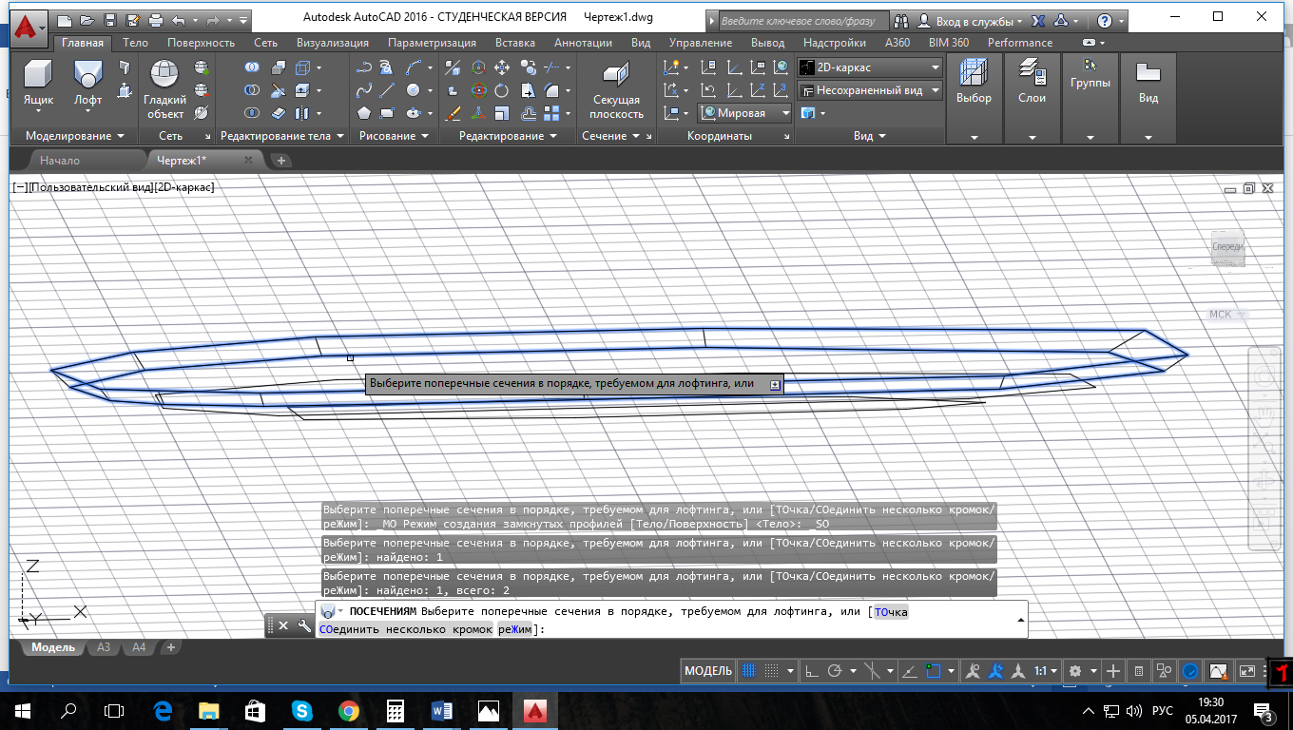Image resolution: width=1293 pixels, height=730 pixels.
Task: Select the Rotate tool icon
Action: [x=502, y=90]
